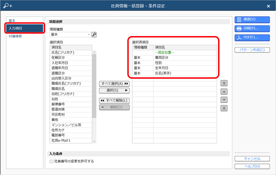Select 都道府県 in item list

coord(71,109)
